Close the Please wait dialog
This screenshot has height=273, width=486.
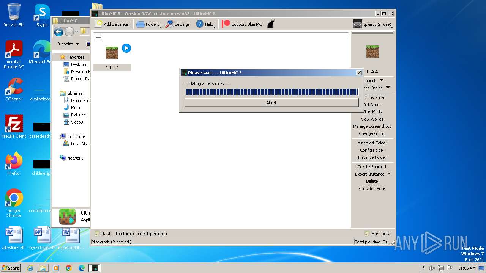tap(359, 73)
